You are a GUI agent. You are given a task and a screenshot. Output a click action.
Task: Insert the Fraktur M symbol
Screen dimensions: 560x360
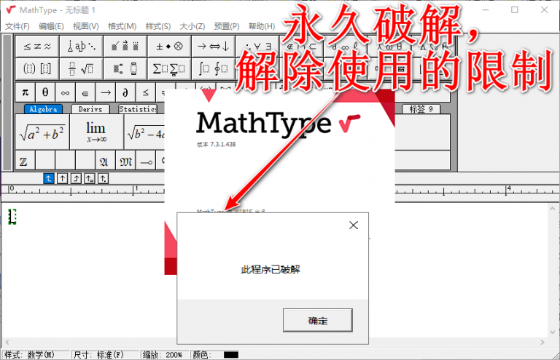(125, 160)
